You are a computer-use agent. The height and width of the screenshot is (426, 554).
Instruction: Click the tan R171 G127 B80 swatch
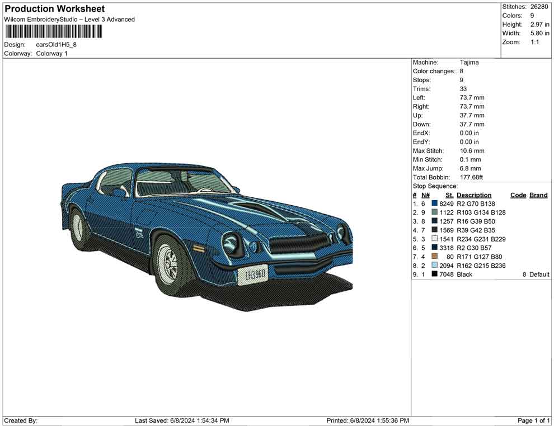[x=434, y=256]
